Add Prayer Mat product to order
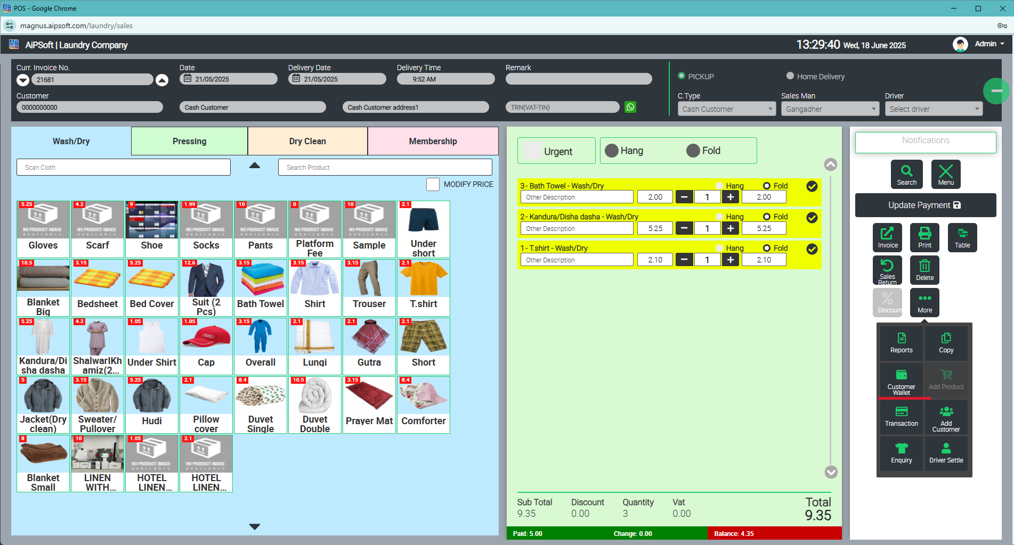This screenshot has width=1014, height=545. point(369,404)
